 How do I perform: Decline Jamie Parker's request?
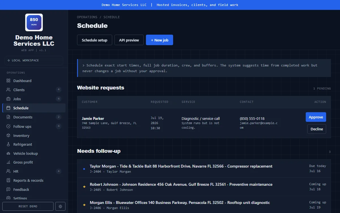coord(317,129)
